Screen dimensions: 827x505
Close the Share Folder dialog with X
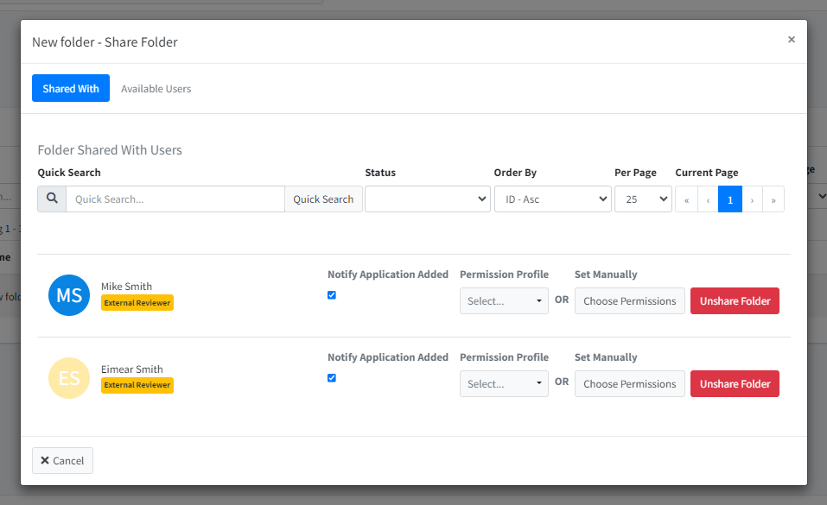point(791,40)
